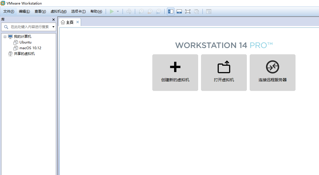Image resolution: width=319 pixels, height=175 pixels.
Task: Click the full screen mode icon
Action: 188,11
